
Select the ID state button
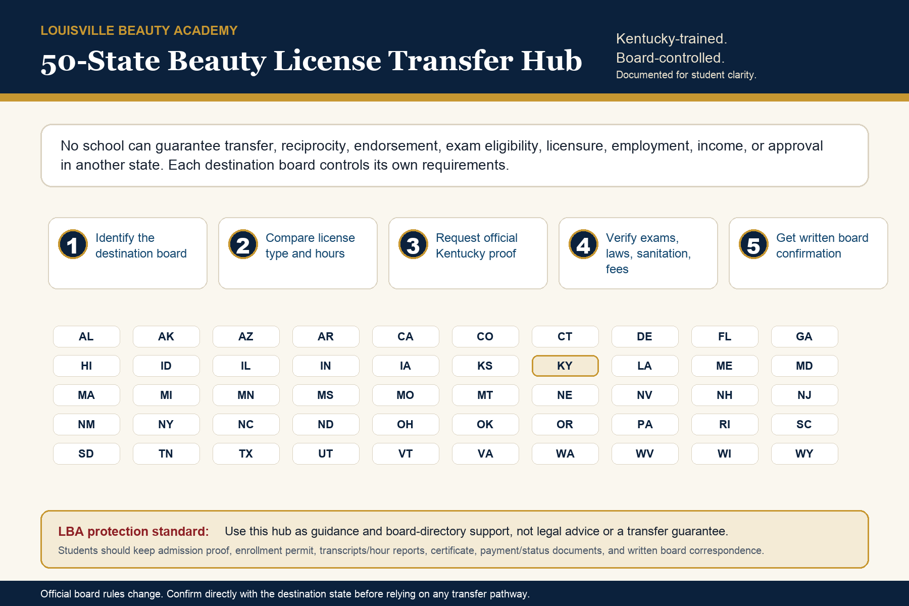pyautogui.click(x=166, y=366)
